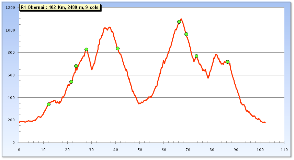Screen dimensions: 294x160
Task: Click the 400 altitude axis label
Action: [x=11, y=98]
